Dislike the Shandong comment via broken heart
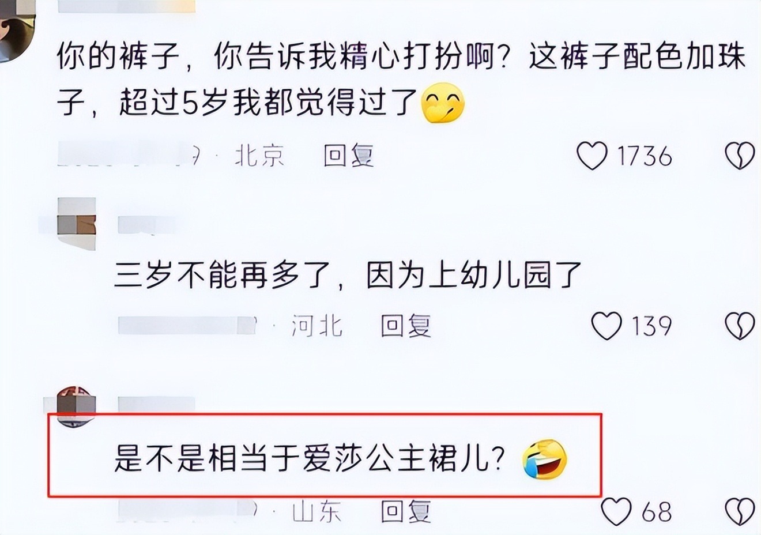 [740, 511]
